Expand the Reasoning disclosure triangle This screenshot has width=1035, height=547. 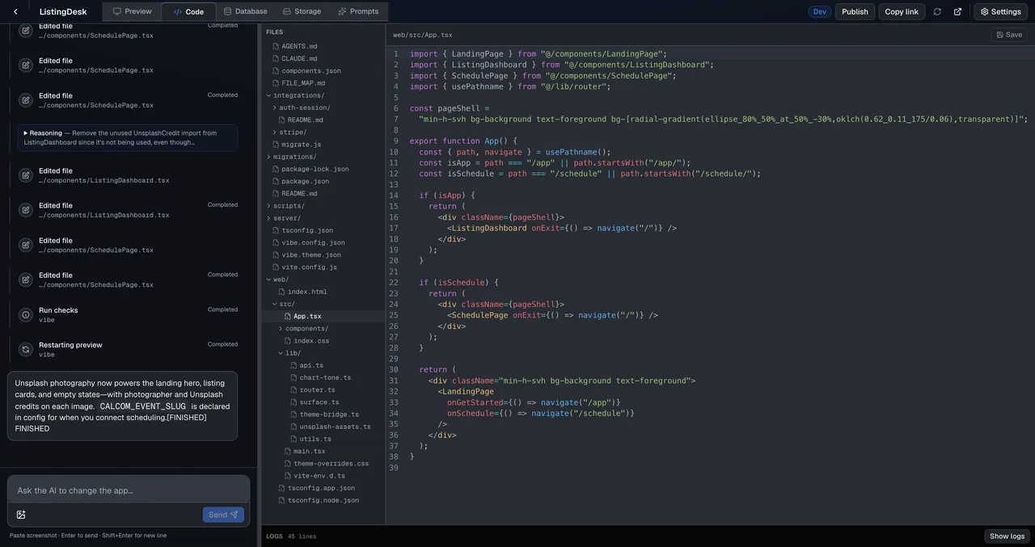(26, 133)
